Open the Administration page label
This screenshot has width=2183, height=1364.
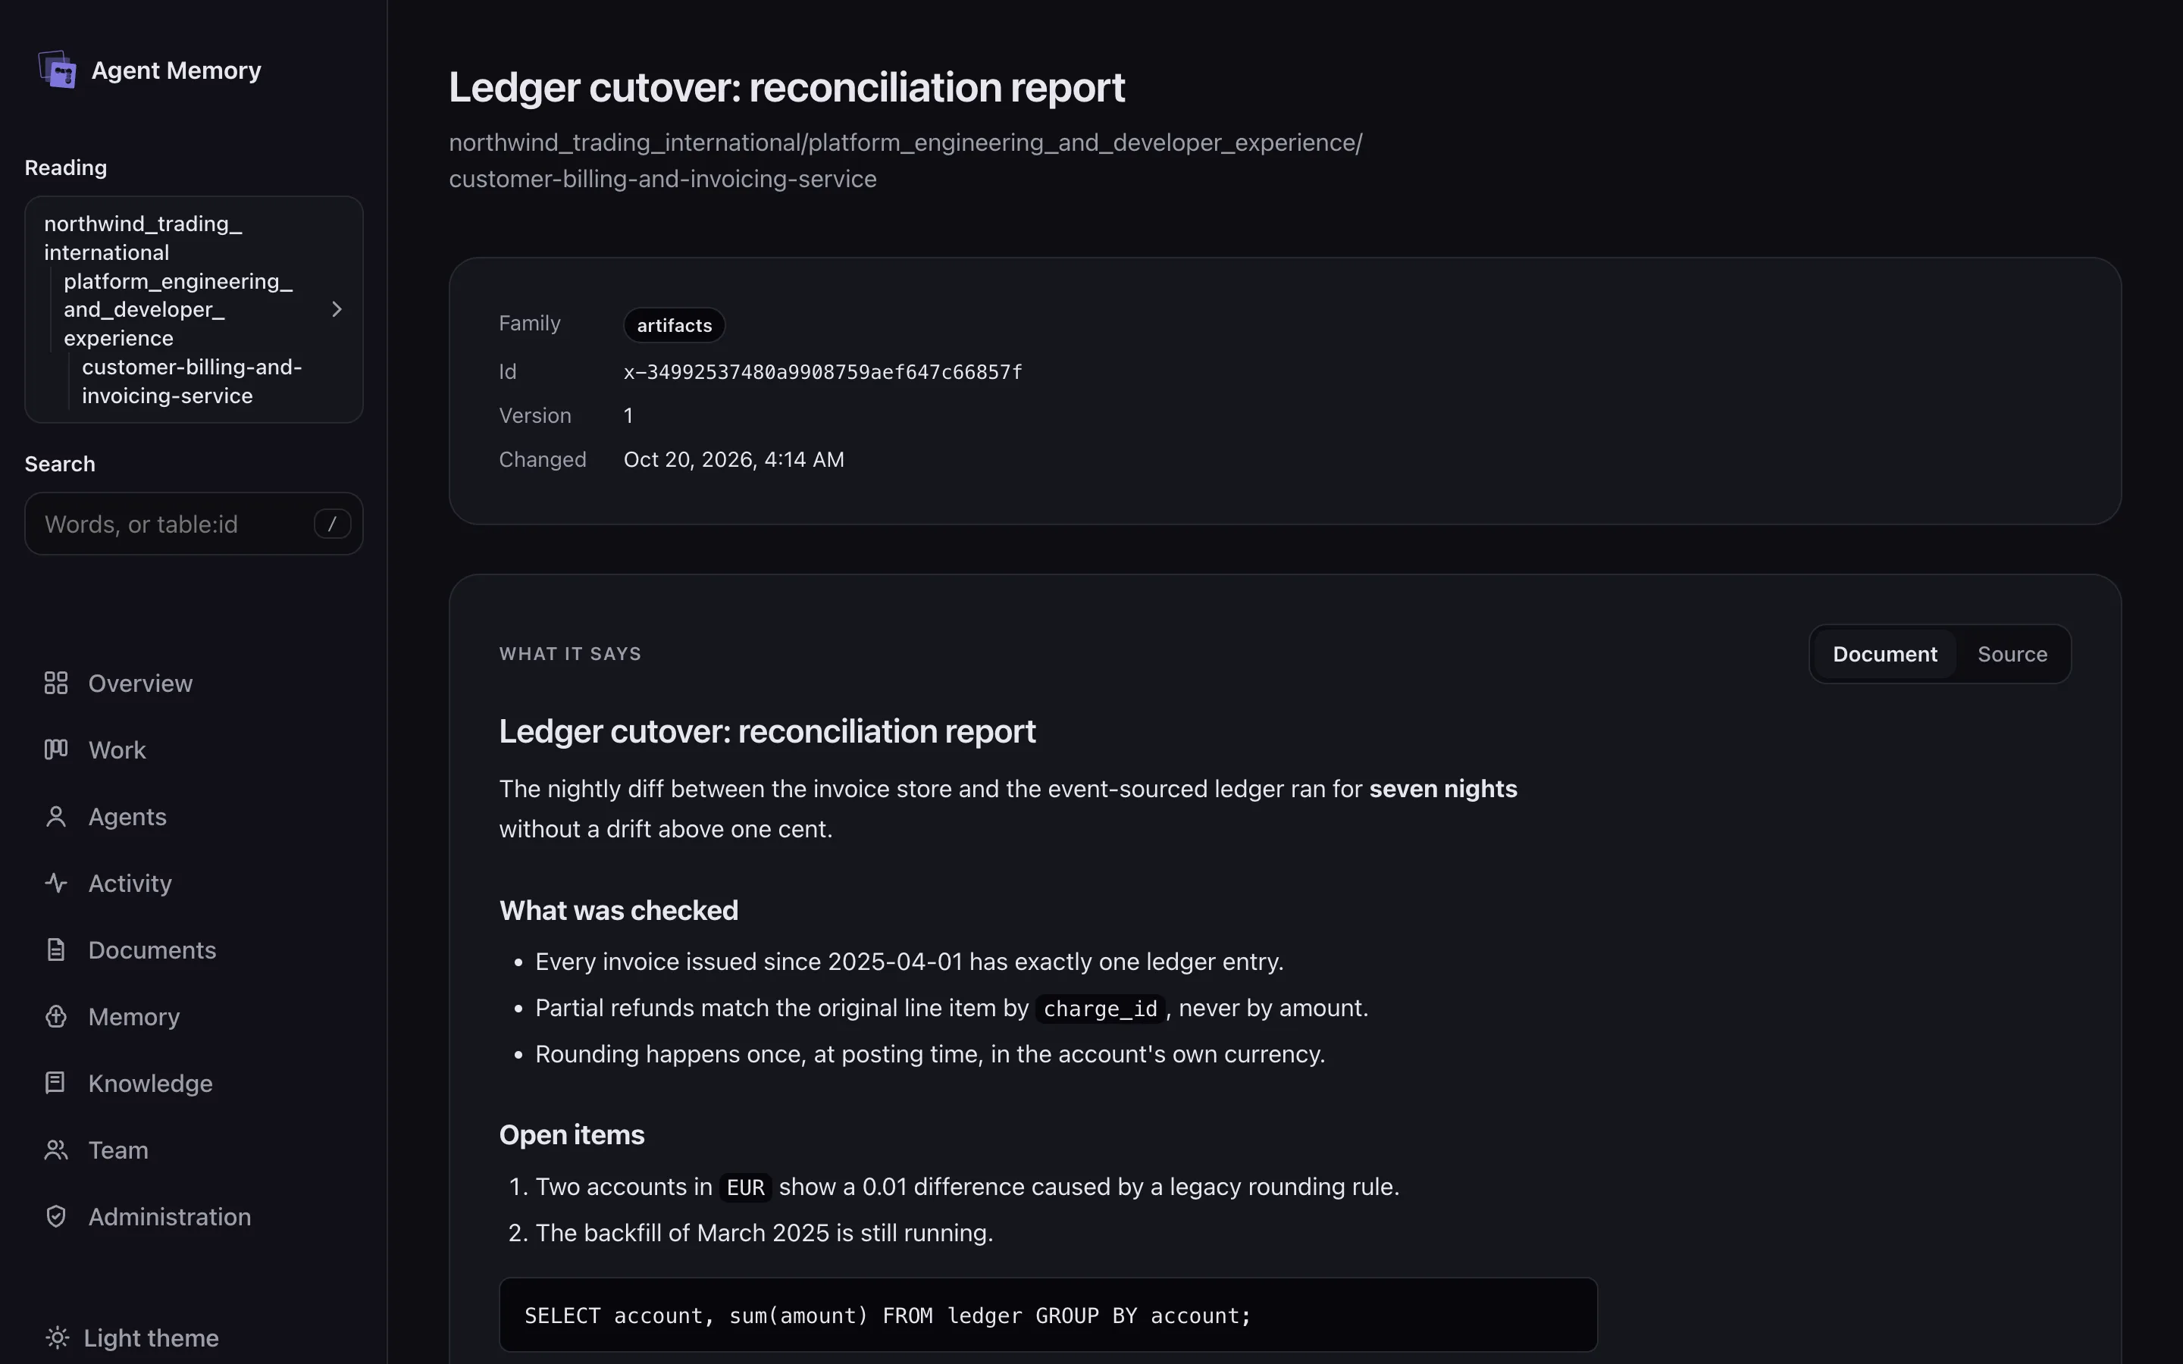170,1218
